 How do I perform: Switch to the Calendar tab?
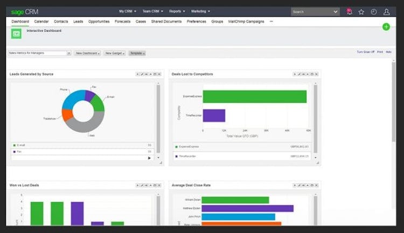pos(41,22)
